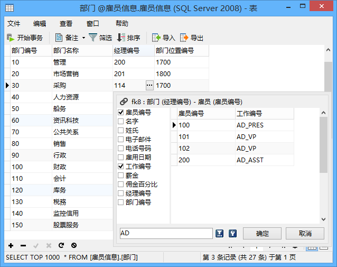Click the minus icon to delete record

pos(23,245)
